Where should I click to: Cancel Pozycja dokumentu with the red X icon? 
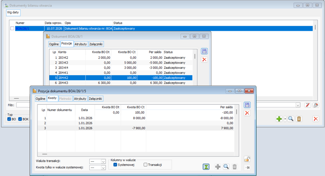tap(247, 113)
